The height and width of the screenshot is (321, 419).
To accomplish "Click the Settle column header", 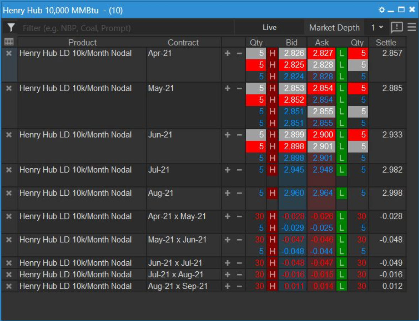I will point(386,43).
